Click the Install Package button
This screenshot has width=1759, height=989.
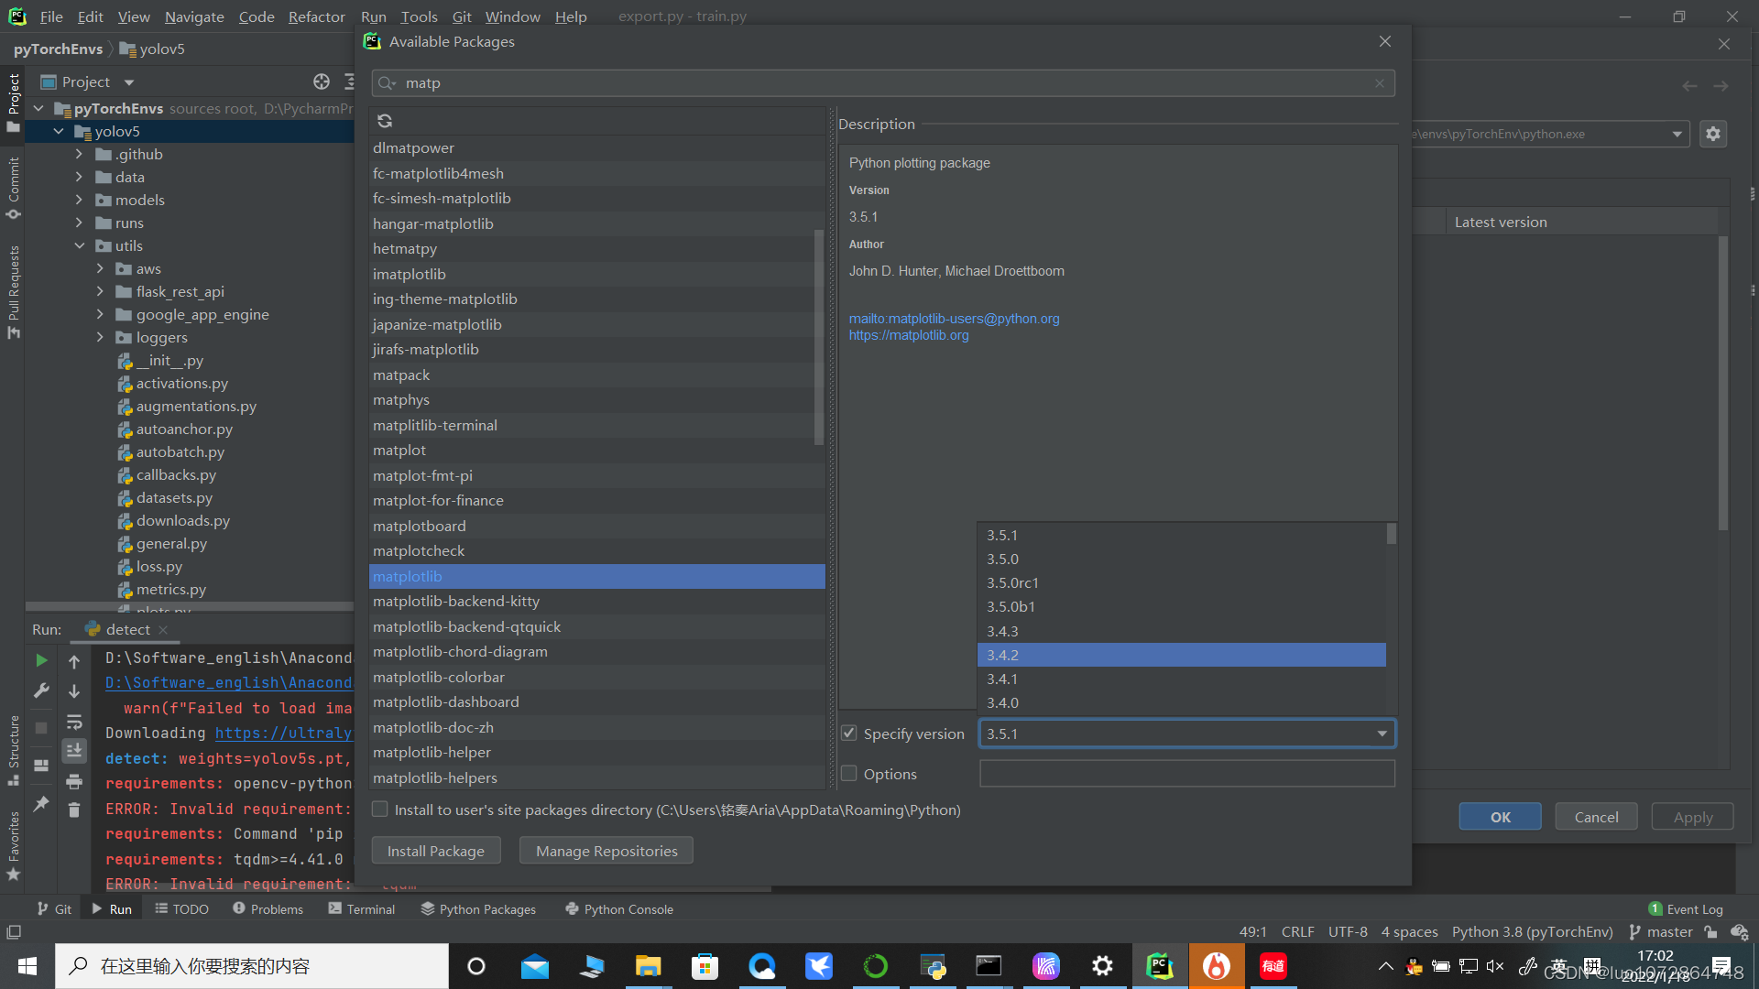pyautogui.click(x=436, y=851)
